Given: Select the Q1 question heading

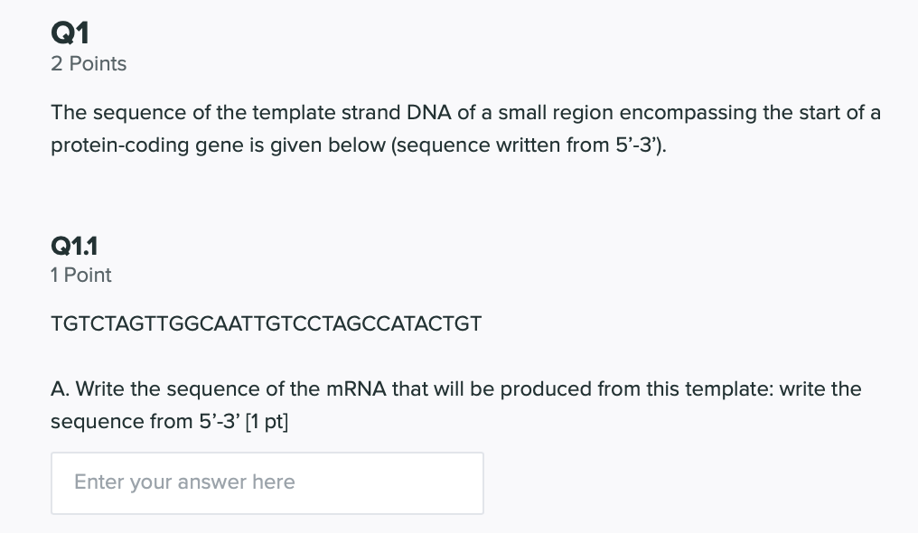Looking at the screenshot, I should pos(70,33).
